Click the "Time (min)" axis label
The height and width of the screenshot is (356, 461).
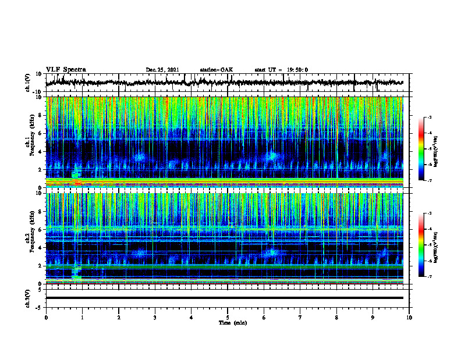[233, 323]
